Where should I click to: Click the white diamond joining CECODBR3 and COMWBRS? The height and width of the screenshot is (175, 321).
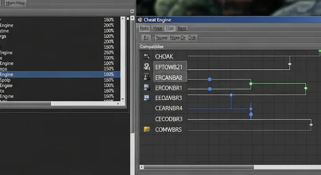tap(311, 124)
